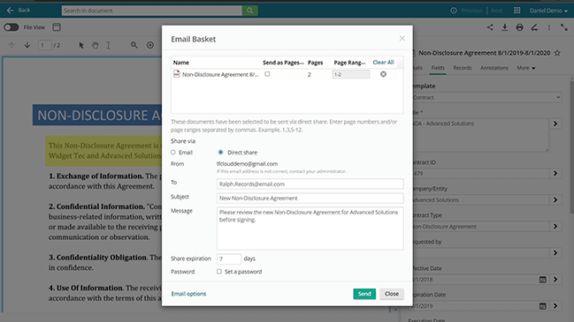Click the Page Range input field

click(351, 74)
